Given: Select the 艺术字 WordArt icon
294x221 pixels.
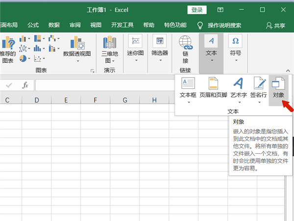Looking at the screenshot, I should point(238,88).
